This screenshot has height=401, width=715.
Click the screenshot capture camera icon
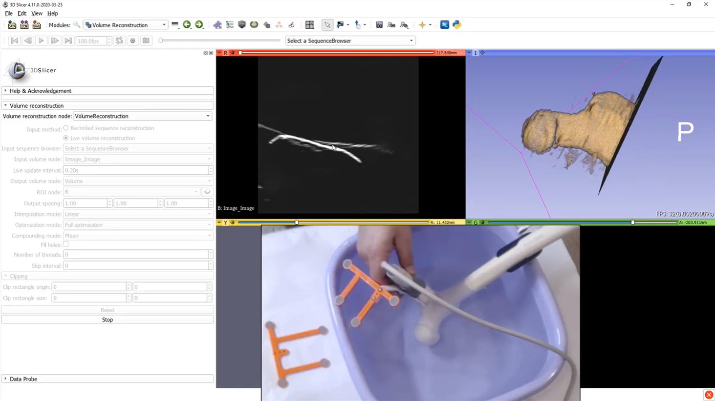tap(379, 25)
